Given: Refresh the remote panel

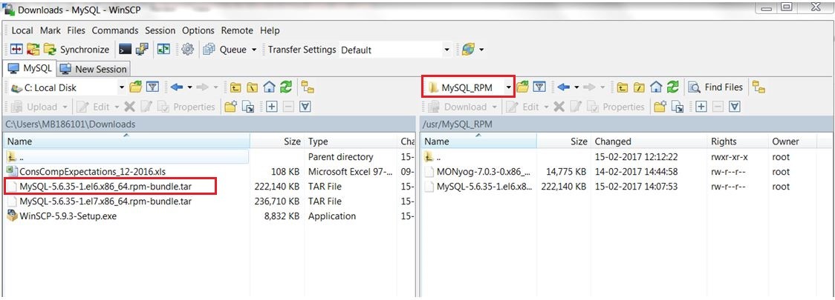Looking at the screenshot, I should (x=673, y=87).
